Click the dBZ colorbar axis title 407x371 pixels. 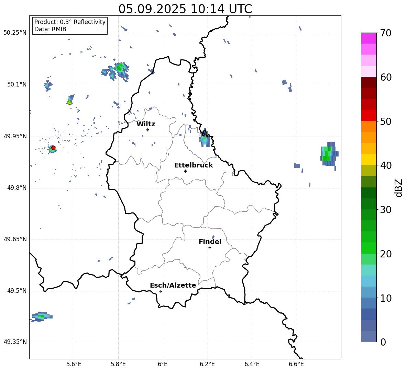pyautogui.click(x=399, y=188)
